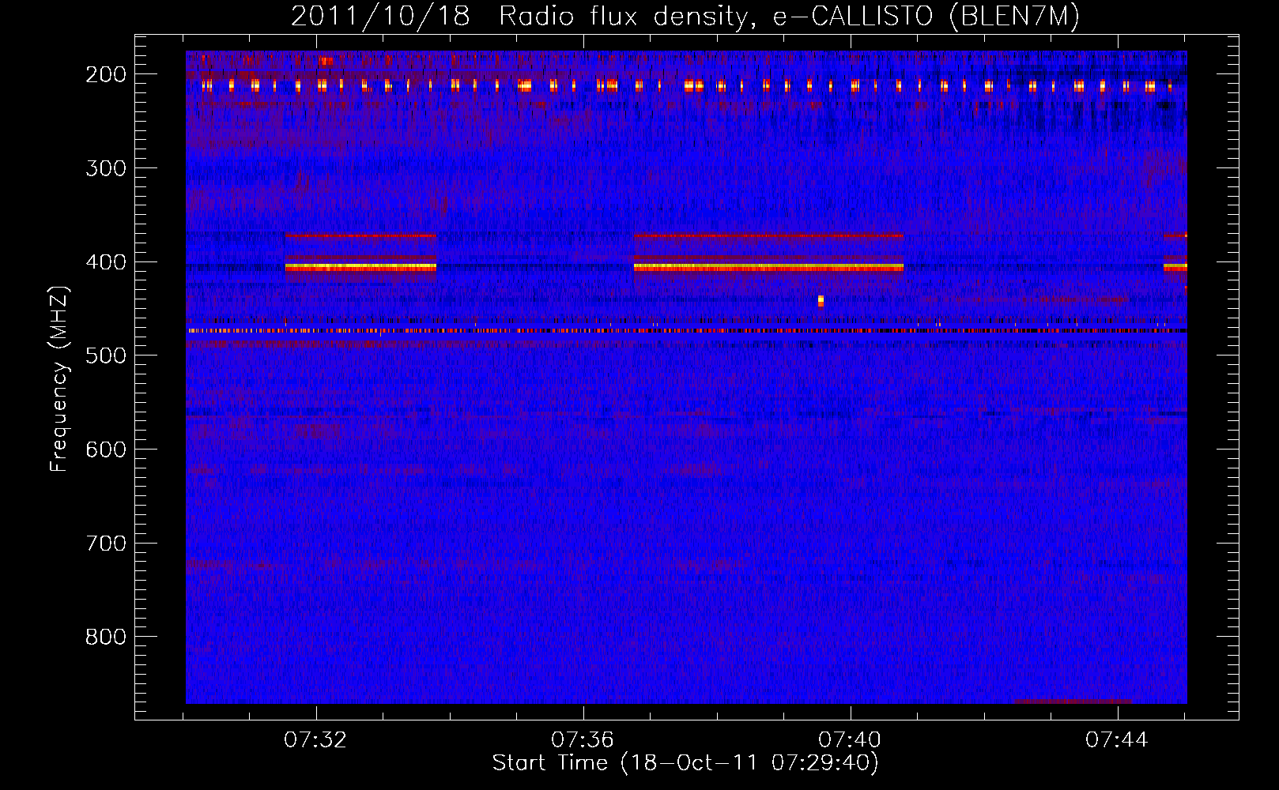Click the 'Start Time (18-Oct-11 07:29:40)' label
Screen dimensions: 1279x790
[x=685, y=763]
